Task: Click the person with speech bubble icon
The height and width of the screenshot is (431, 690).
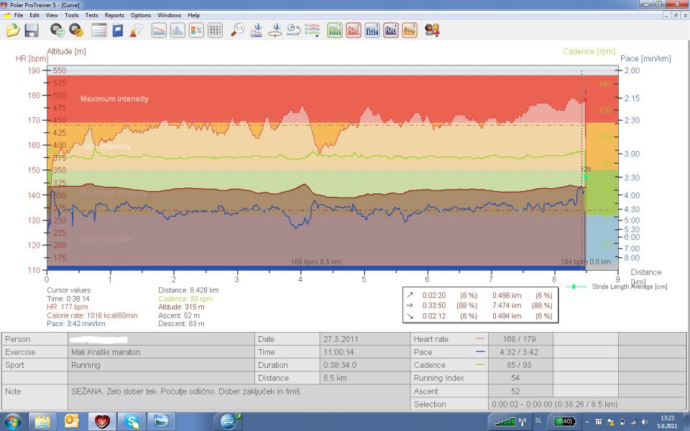Action: (x=137, y=30)
